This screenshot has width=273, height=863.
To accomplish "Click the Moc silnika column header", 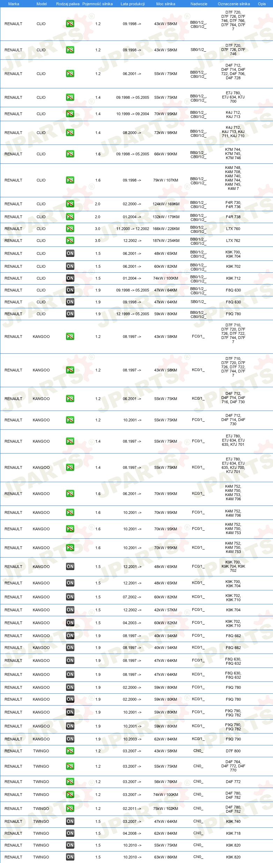I will point(166,4).
